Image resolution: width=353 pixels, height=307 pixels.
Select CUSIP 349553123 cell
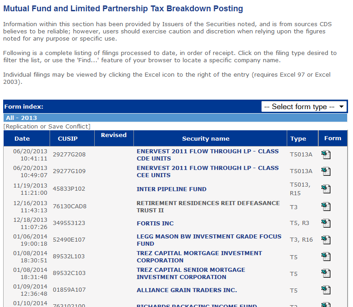pyautogui.click(x=69, y=223)
